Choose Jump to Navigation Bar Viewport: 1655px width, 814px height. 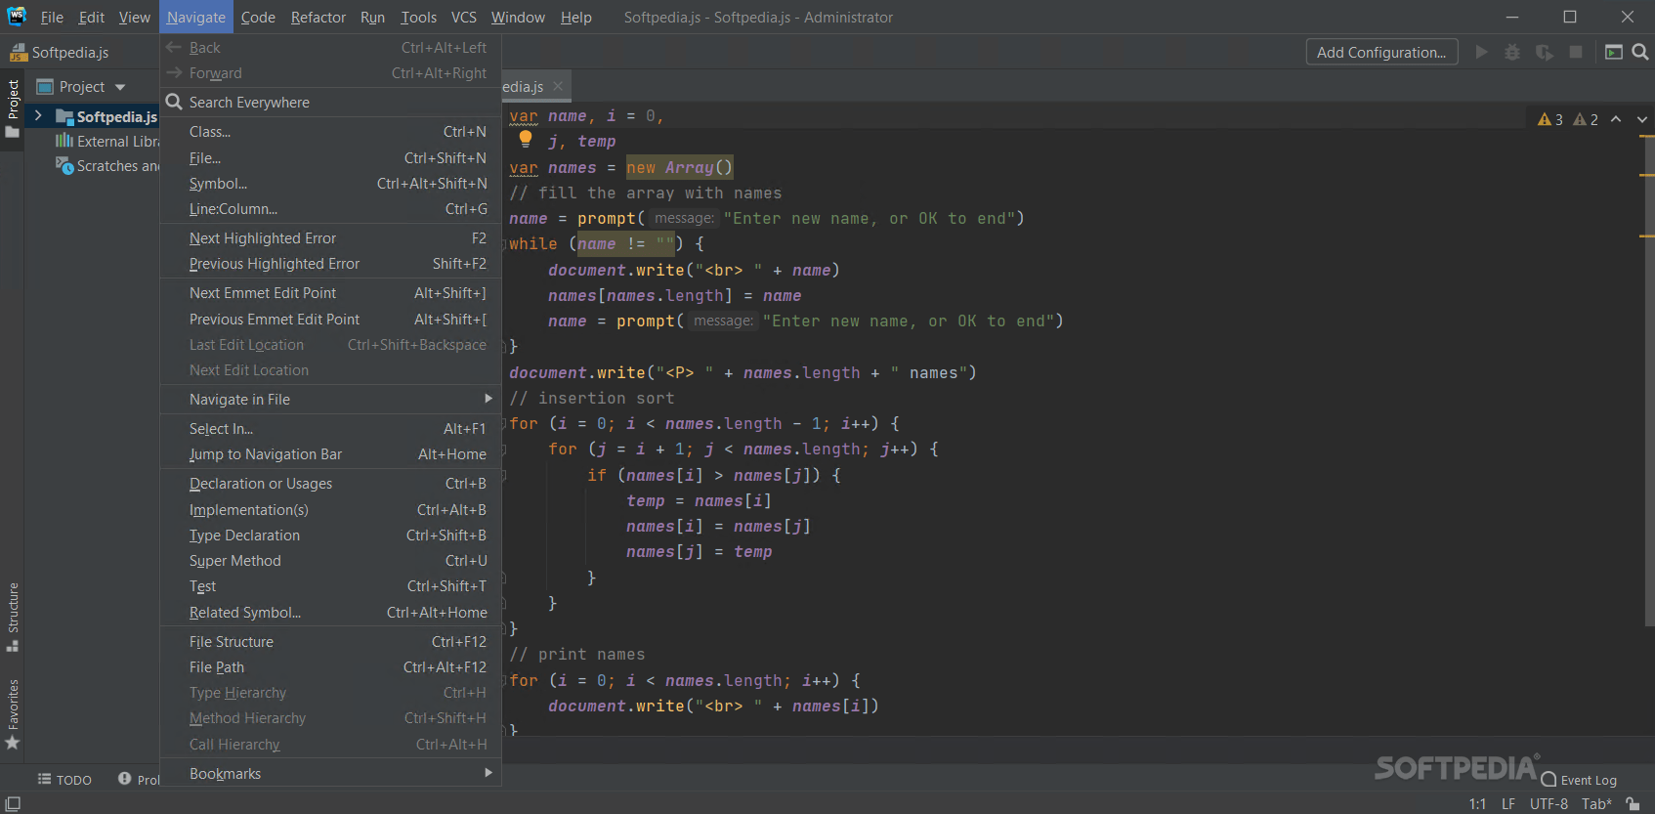(x=330, y=453)
